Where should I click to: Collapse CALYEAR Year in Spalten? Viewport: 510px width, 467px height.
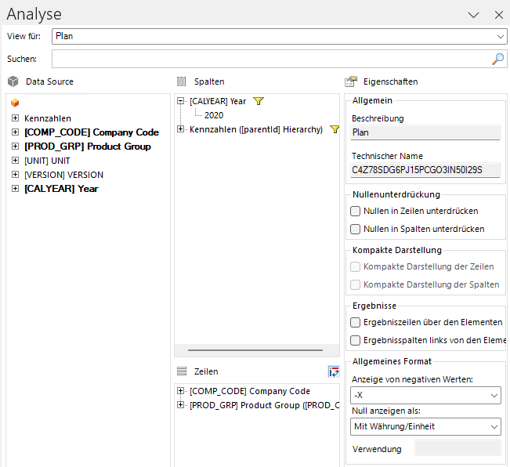point(180,101)
